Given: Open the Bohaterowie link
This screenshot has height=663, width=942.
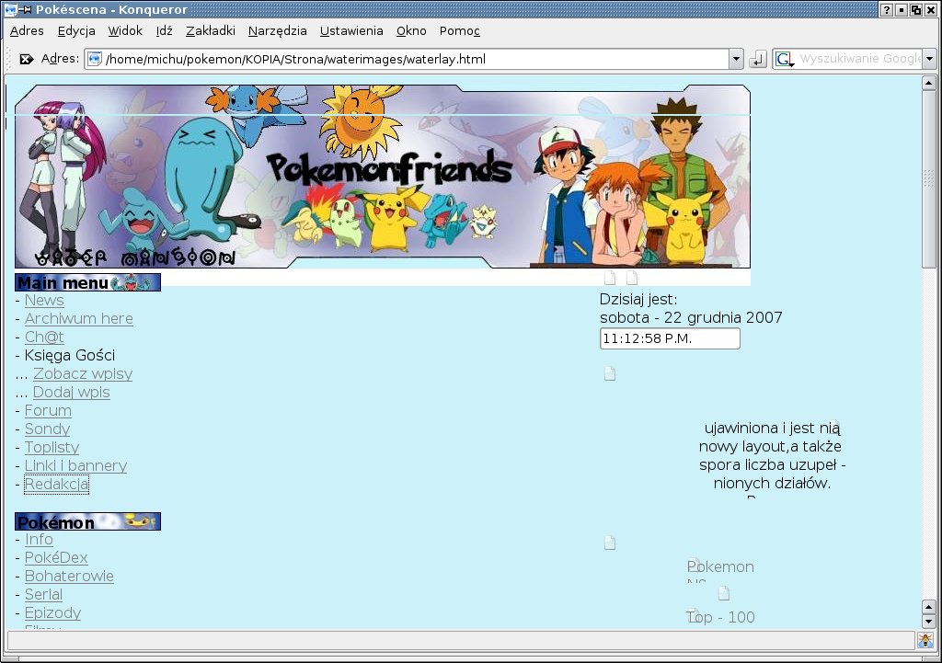Looking at the screenshot, I should pyautogui.click(x=69, y=576).
